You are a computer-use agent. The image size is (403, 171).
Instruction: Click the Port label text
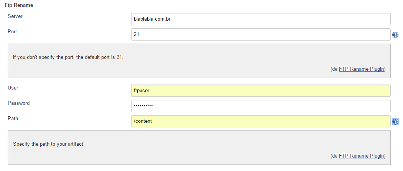(12, 31)
